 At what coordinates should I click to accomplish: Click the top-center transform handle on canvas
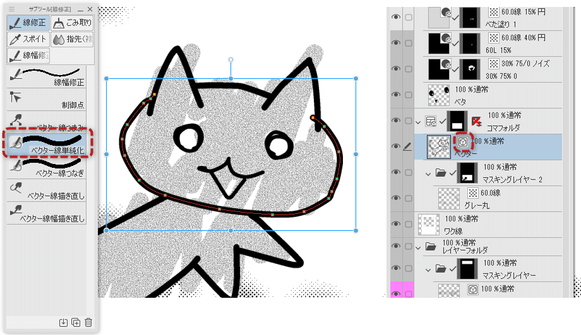231,78
